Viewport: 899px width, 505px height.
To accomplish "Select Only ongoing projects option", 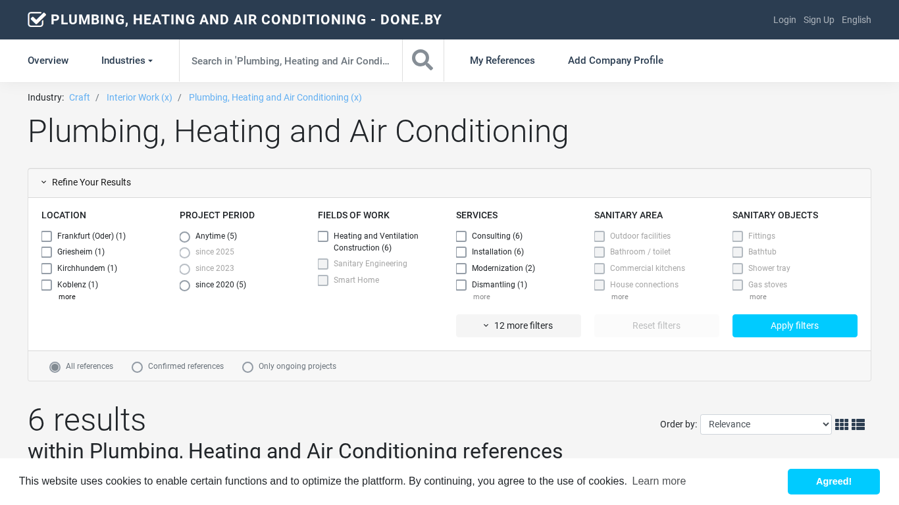I will (x=247, y=367).
